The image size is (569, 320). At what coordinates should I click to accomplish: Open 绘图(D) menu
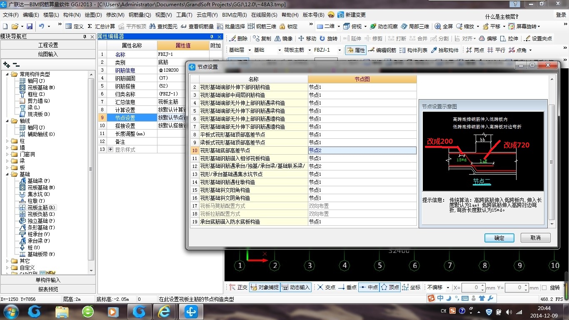tap(93, 15)
